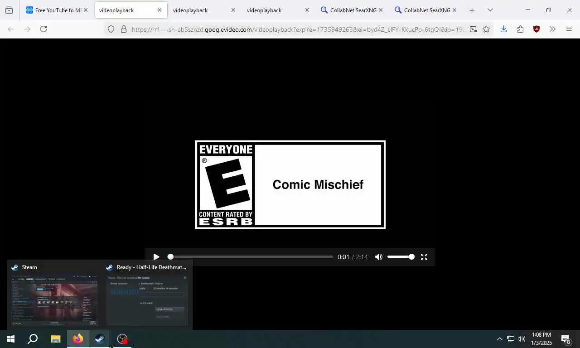This screenshot has height=348, width=580.
Task: Go forward to next page
Action: 27,29
